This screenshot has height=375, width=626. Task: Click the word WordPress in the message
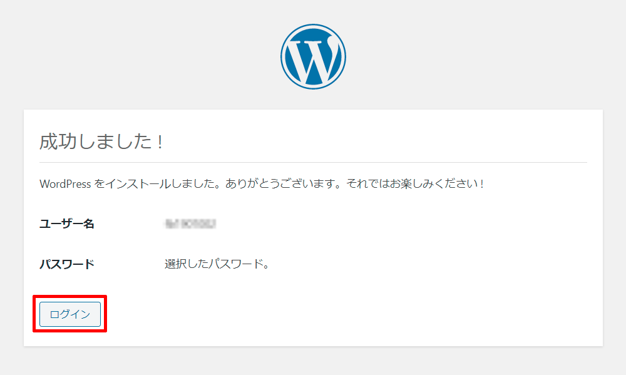point(64,184)
